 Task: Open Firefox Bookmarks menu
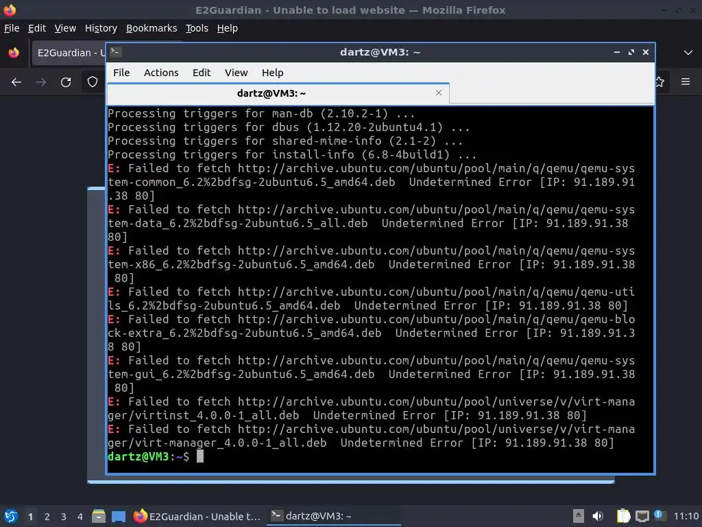152,28
